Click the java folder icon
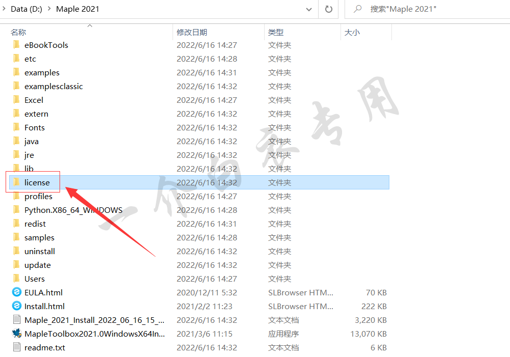This screenshot has height=357, width=510. point(17,141)
